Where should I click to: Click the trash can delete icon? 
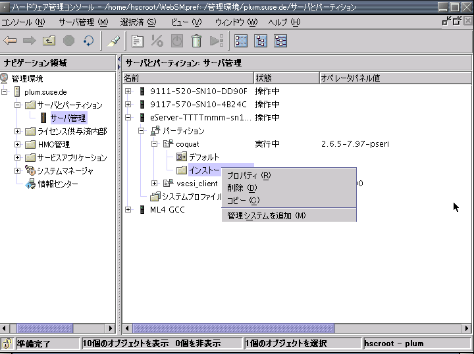coord(196,41)
